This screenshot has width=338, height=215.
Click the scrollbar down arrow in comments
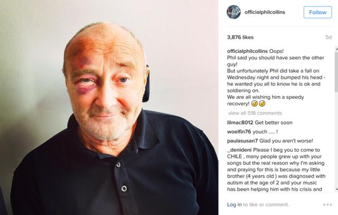[336, 189]
